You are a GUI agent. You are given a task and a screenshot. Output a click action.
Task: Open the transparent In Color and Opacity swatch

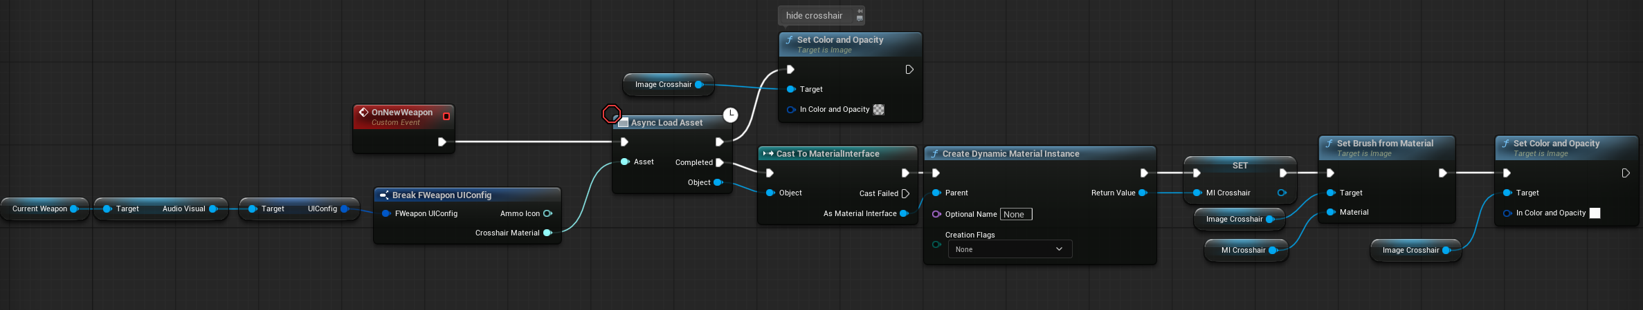tap(878, 110)
